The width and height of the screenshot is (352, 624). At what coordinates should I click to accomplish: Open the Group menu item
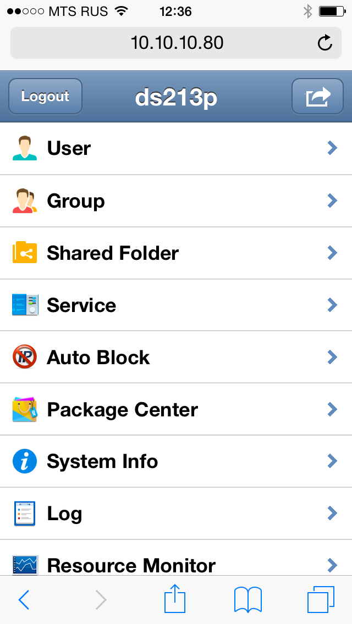[76, 201]
